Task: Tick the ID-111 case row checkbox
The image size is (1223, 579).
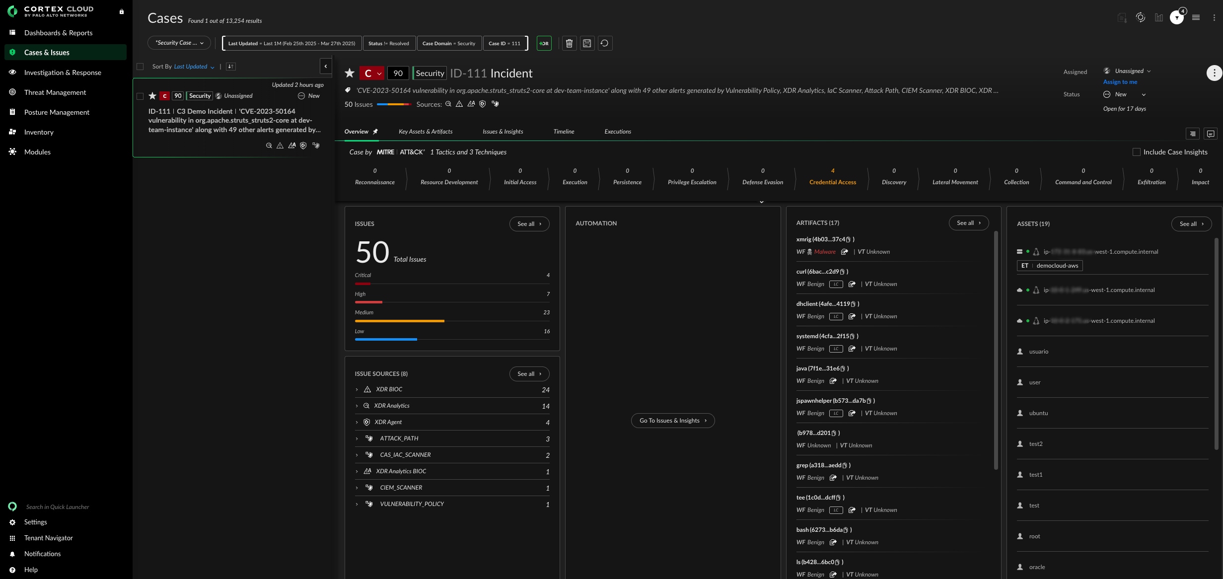Action: click(x=140, y=96)
